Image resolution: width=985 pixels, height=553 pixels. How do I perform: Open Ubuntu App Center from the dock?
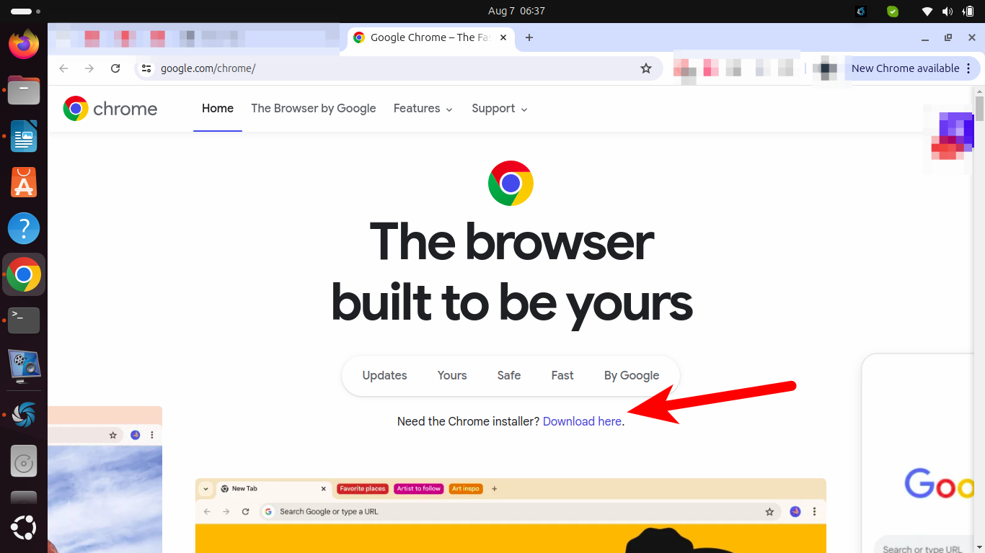tap(24, 182)
